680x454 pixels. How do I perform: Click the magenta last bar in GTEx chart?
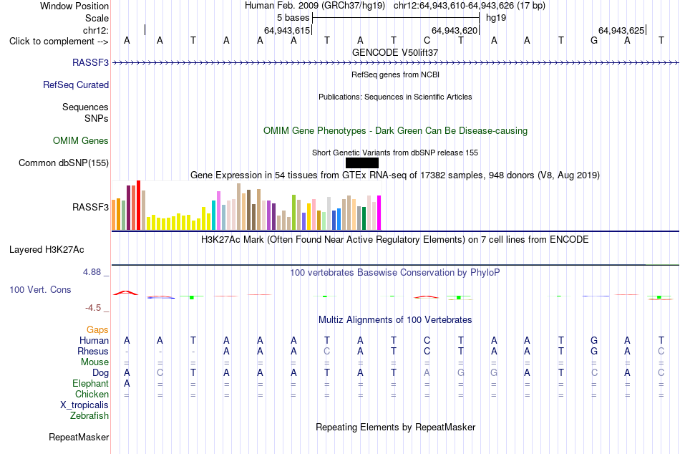point(379,213)
